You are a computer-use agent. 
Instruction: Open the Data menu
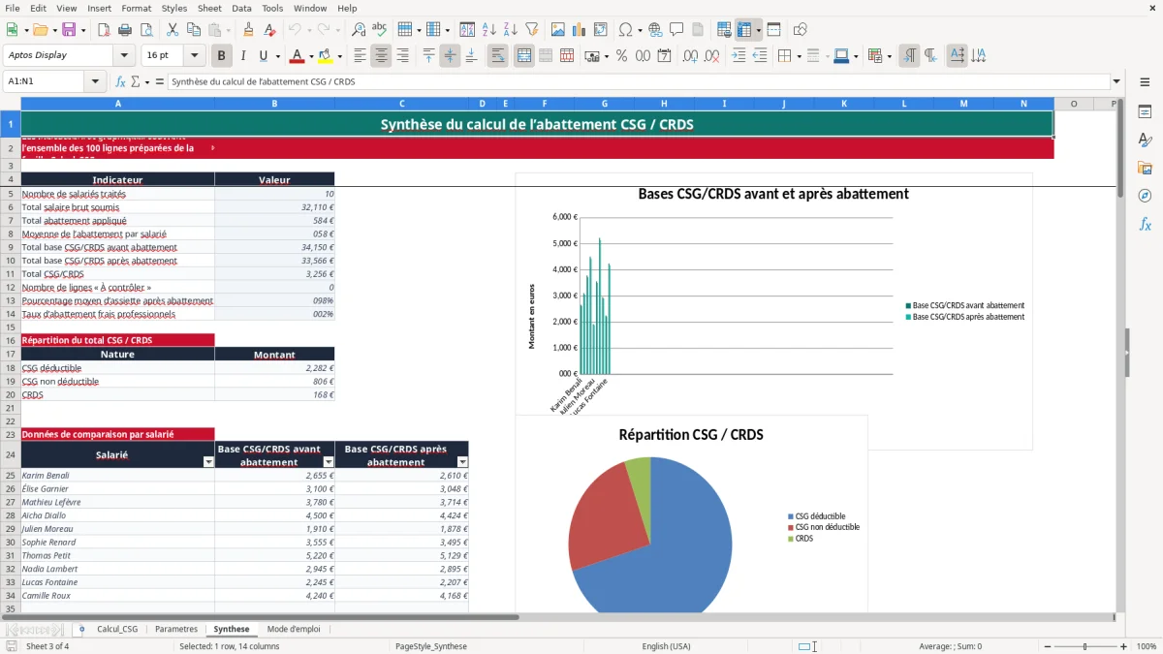[x=241, y=8]
